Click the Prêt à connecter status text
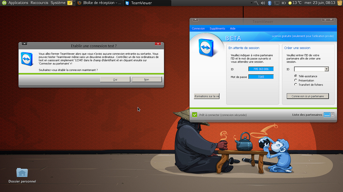Viewport: 343px width, 192px height. point(223,115)
